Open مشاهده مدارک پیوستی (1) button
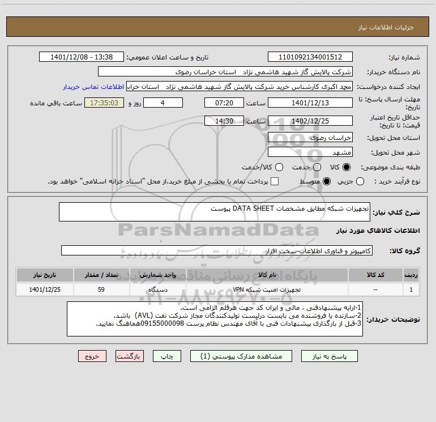This screenshot has height=422, width=436. (241, 356)
